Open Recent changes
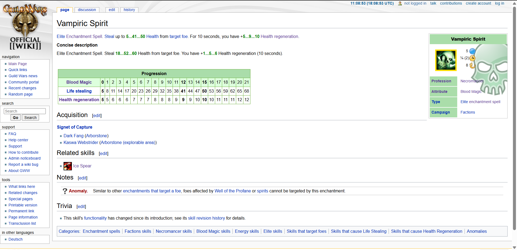The image size is (517, 250). coord(22,88)
